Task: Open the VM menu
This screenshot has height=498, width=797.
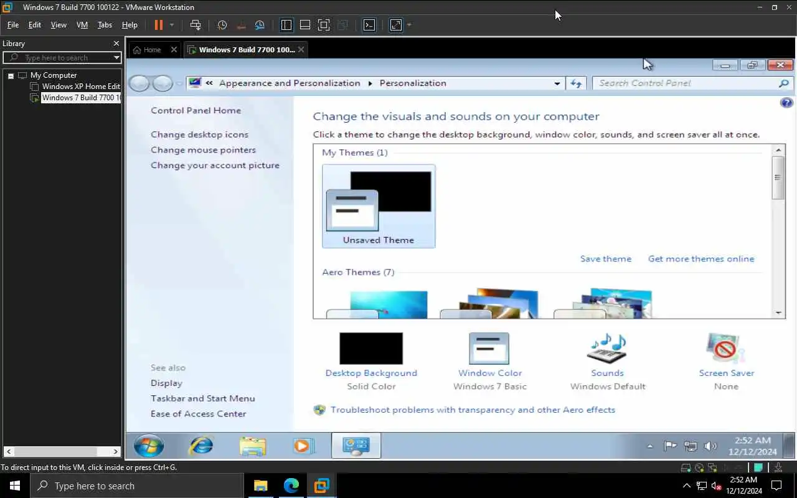Action: tap(82, 25)
